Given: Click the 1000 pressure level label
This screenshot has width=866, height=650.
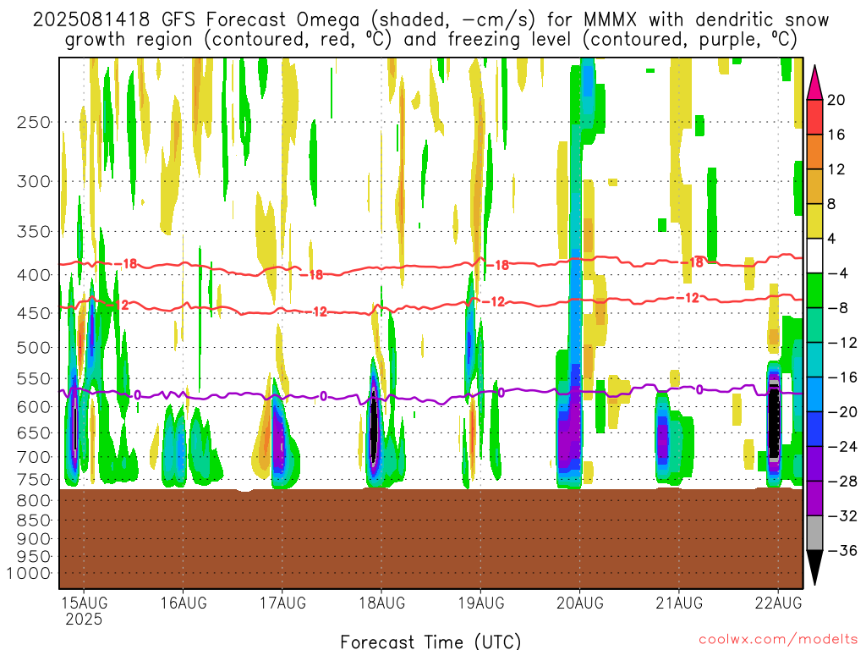Looking at the screenshot, I should pos(30,573).
